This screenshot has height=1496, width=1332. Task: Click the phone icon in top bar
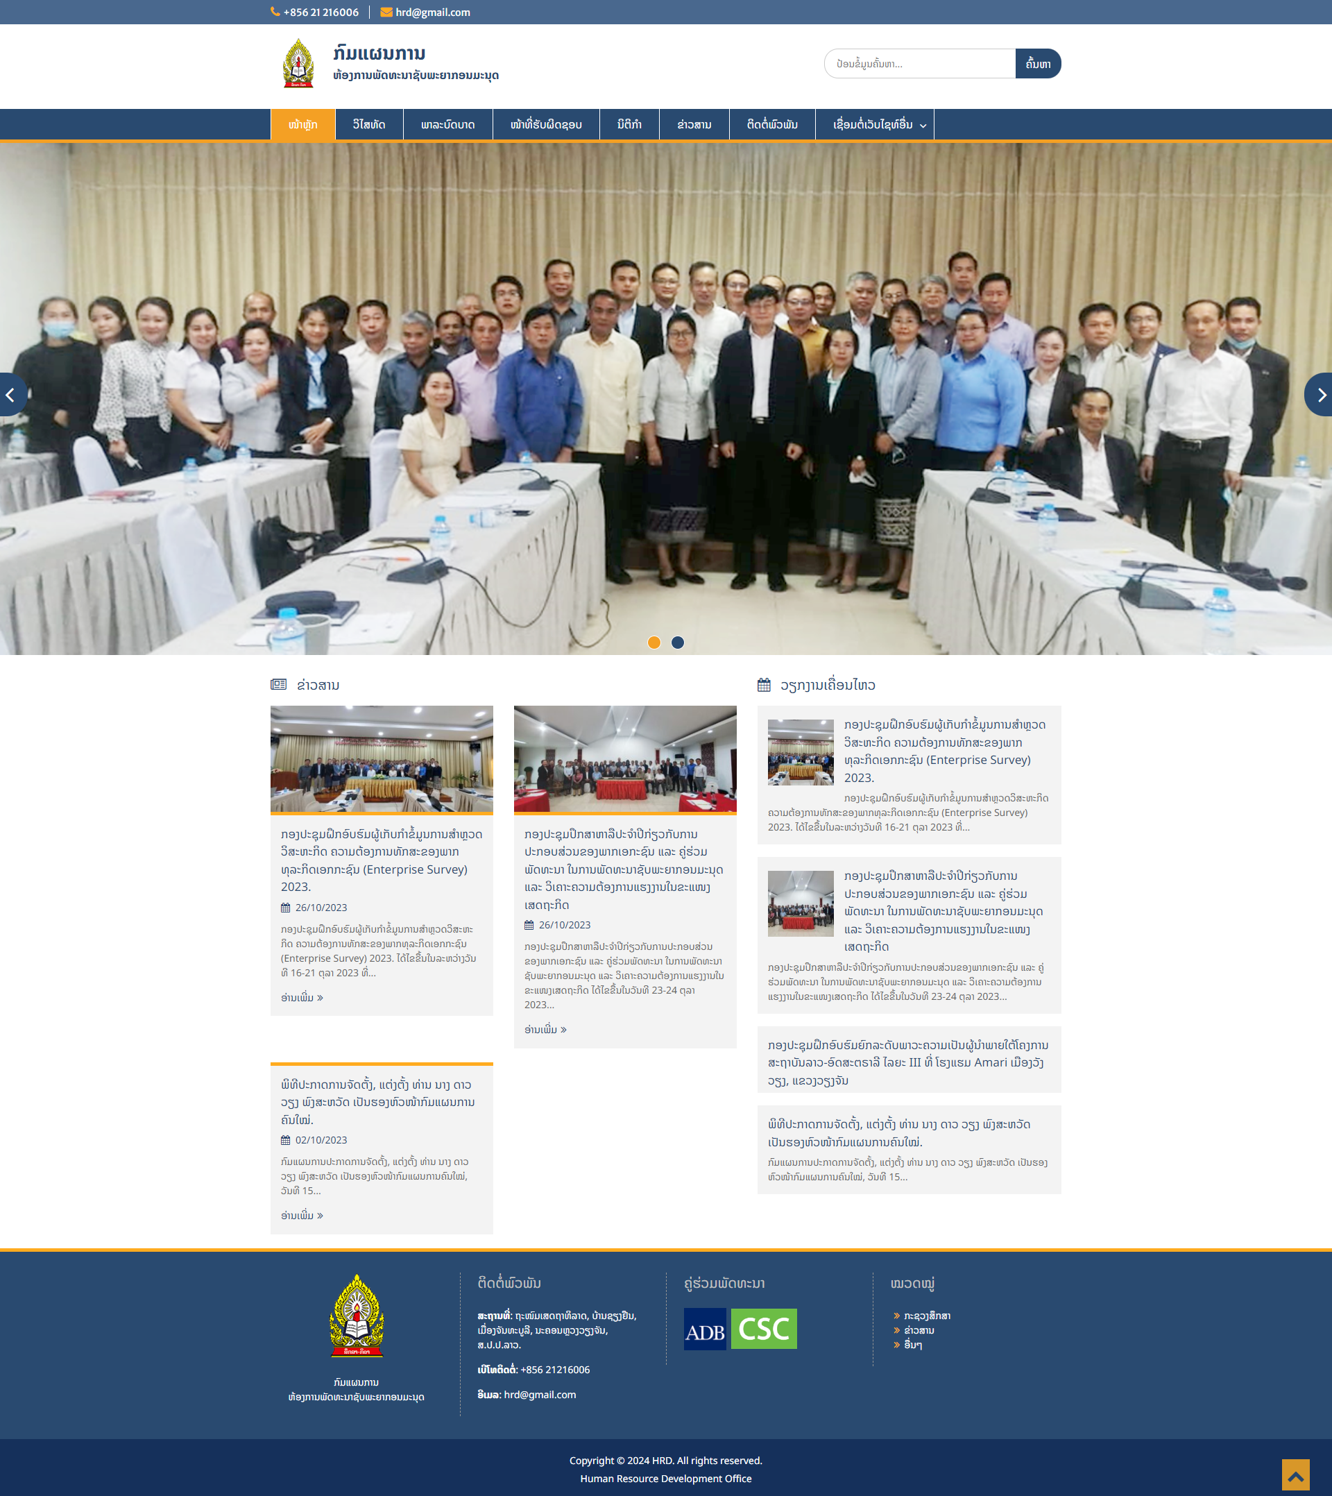275,12
